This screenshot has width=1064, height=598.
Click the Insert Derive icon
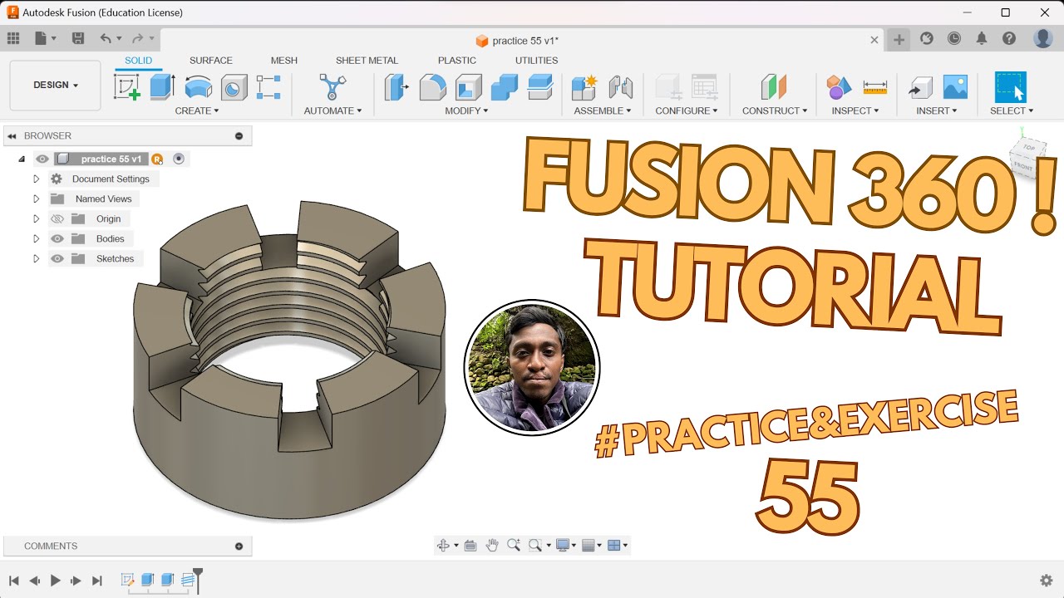pyautogui.click(x=919, y=86)
